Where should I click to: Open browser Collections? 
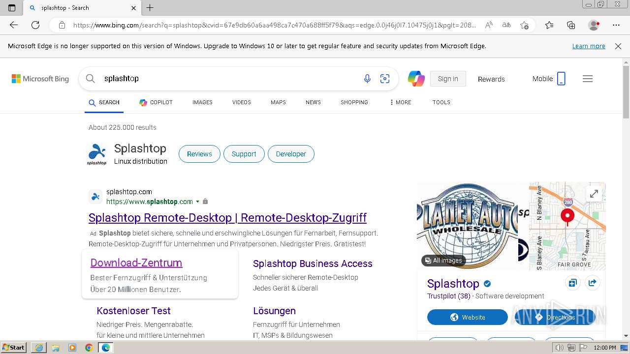(x=571, y=25)
